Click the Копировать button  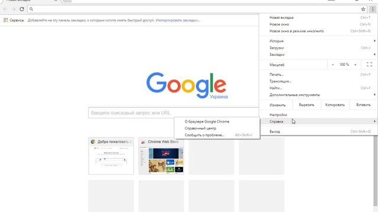[x=335, y=105]
